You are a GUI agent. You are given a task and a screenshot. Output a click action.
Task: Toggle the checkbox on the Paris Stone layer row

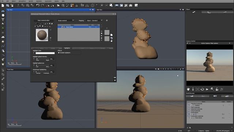click(63, 27)
